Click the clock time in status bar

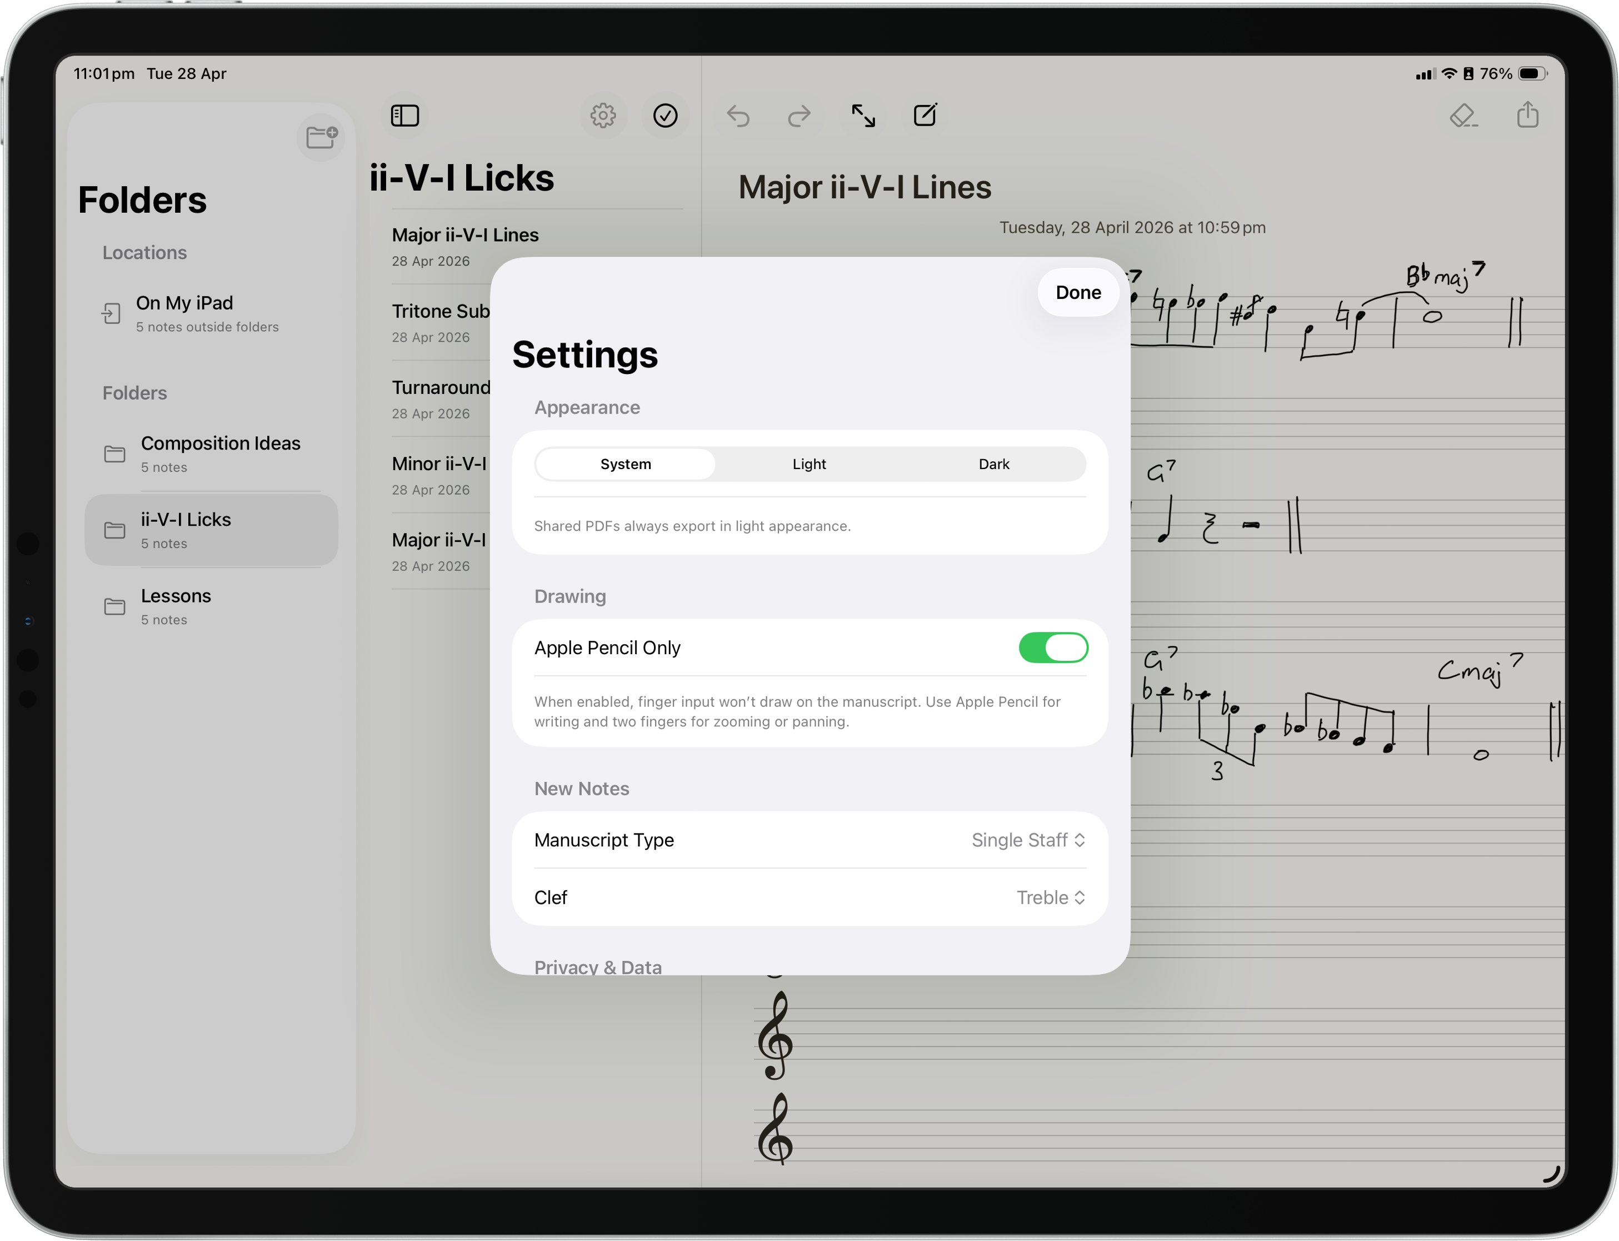click(x=104, y=74)
